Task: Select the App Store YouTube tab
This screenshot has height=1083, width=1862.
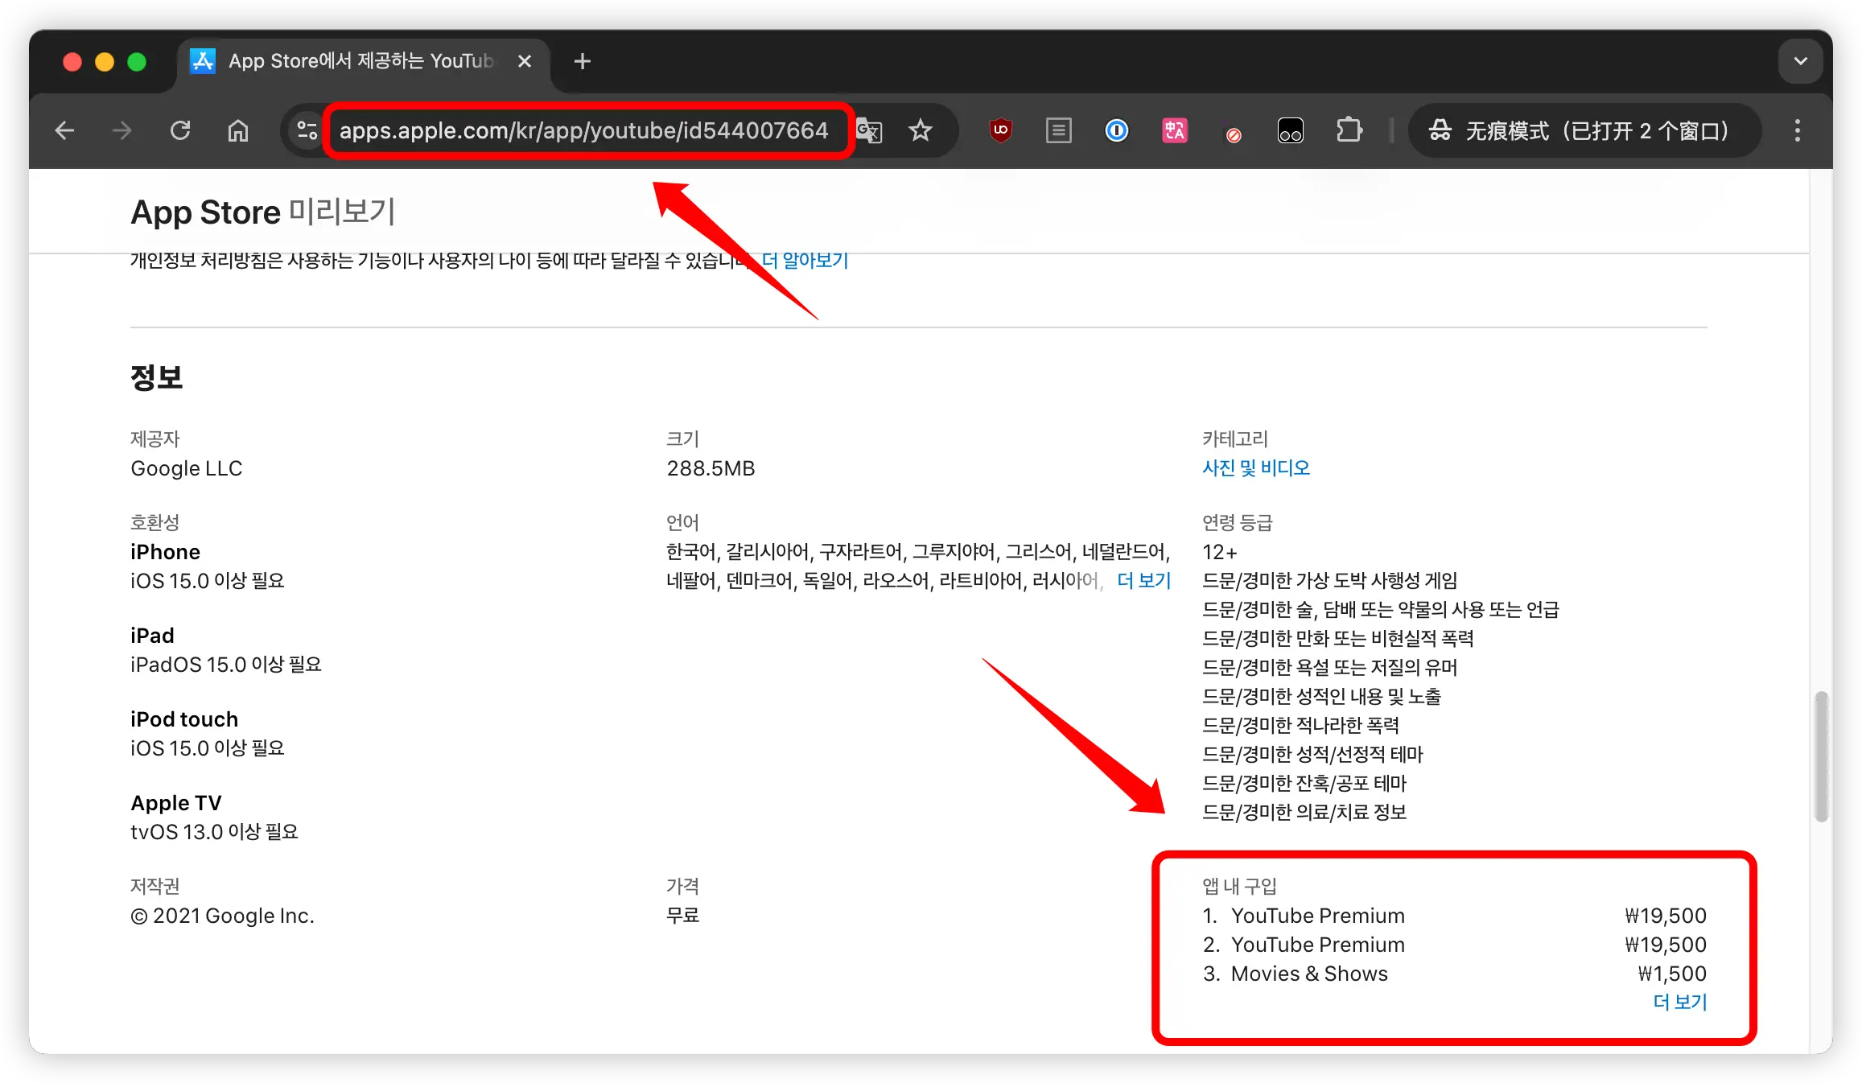Action: [364, 63]
